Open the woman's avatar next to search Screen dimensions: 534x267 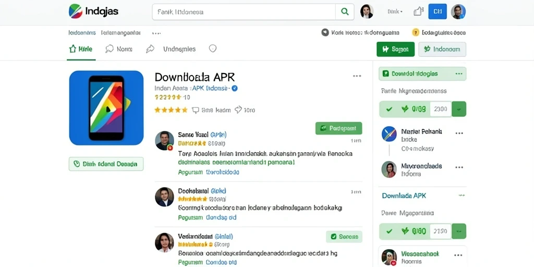click(367, 11)
